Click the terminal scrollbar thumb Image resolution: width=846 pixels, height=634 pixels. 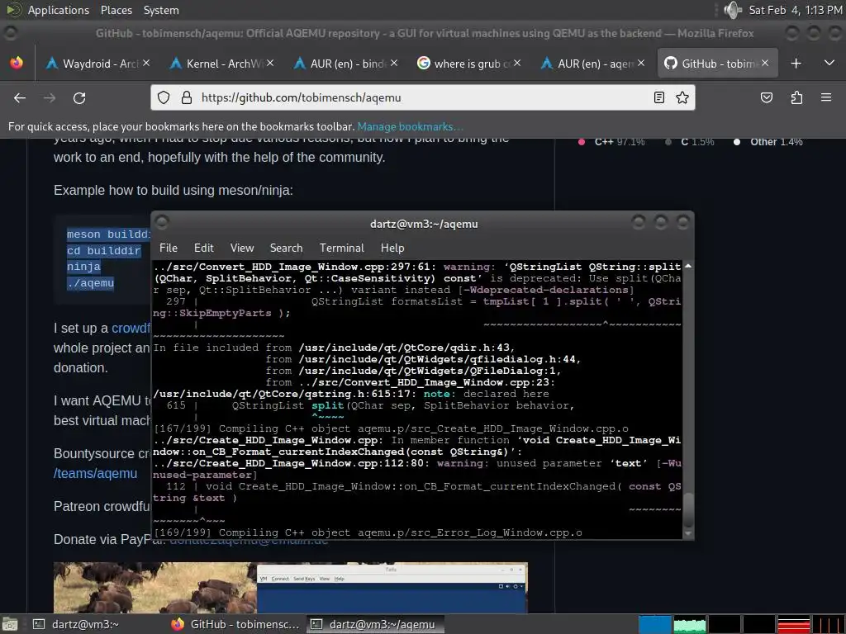pos(688,509)
